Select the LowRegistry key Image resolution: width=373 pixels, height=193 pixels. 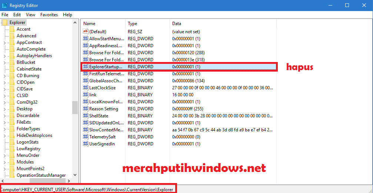tap(29, 149)
